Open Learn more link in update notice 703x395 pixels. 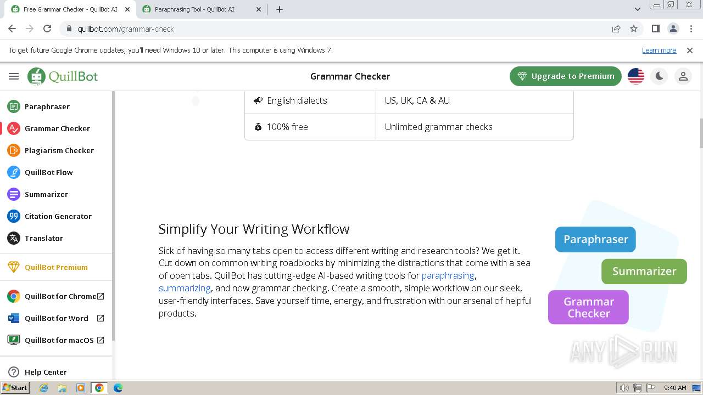tap(659, 50)
